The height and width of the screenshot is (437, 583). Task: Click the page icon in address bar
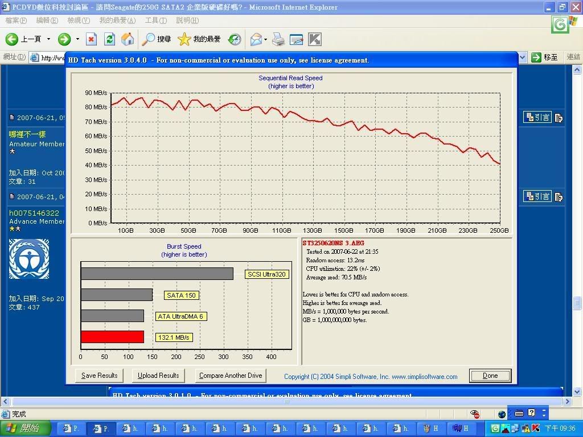coord(35,57)
